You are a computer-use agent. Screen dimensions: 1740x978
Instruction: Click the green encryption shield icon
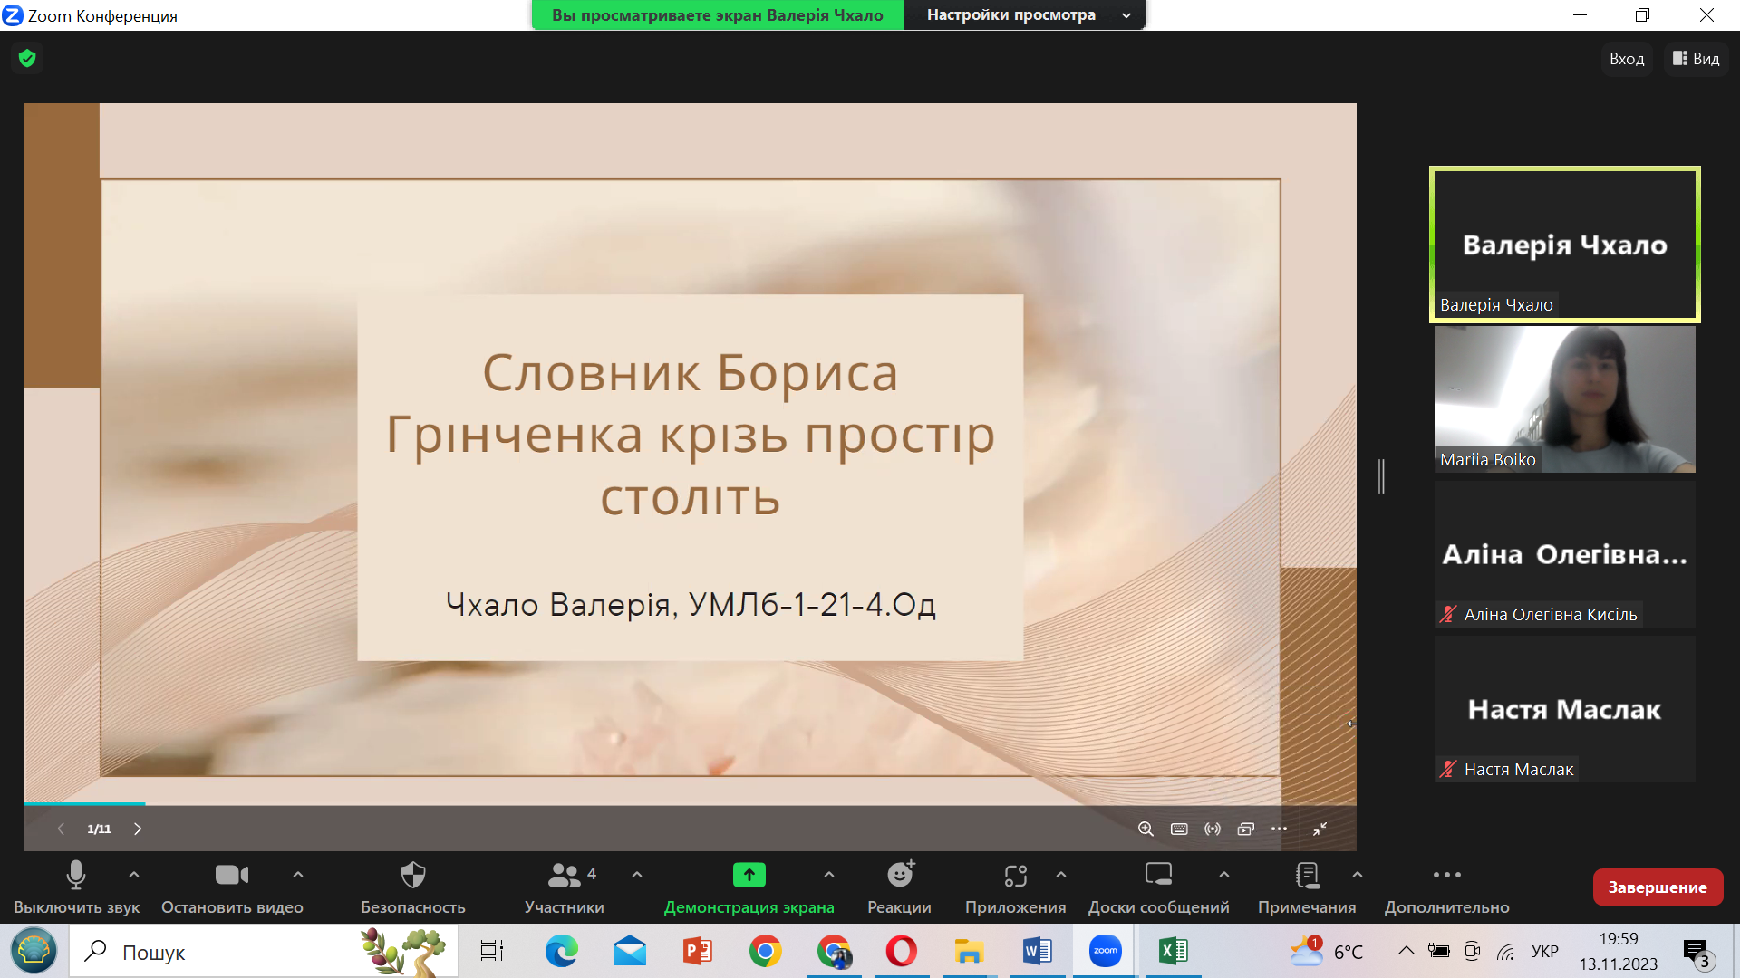click(x=27, y=59)
